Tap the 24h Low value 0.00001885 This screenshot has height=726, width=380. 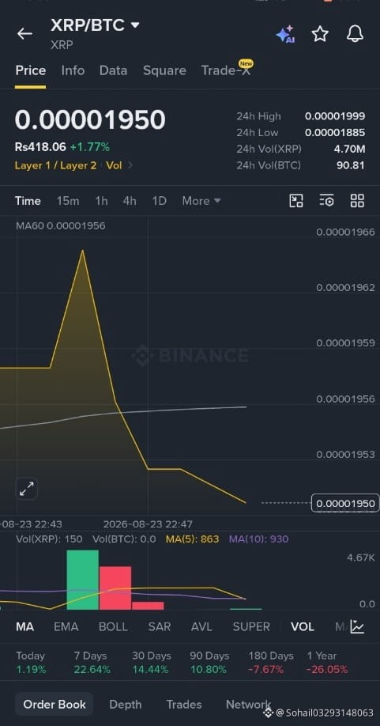335,132
